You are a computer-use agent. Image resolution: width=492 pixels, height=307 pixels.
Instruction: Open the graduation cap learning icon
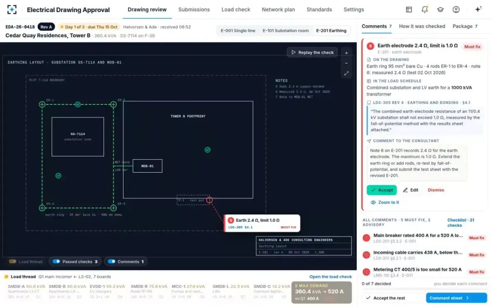click(440, 9)
